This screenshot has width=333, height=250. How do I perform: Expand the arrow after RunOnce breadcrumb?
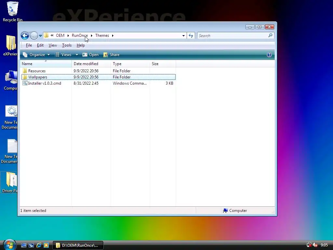[x=91, y=35]
